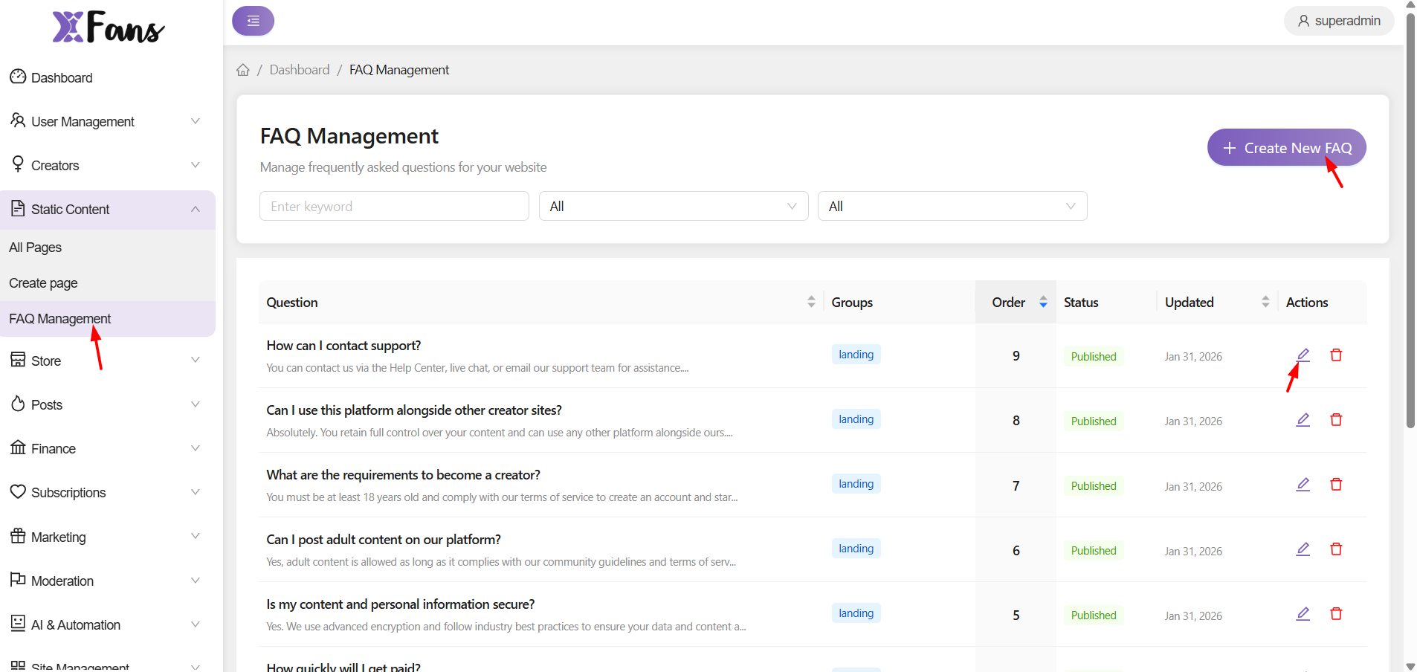
Task: Open the first 'All' filter dropdown
Action: pyautogui.click(x=673, y=206)
